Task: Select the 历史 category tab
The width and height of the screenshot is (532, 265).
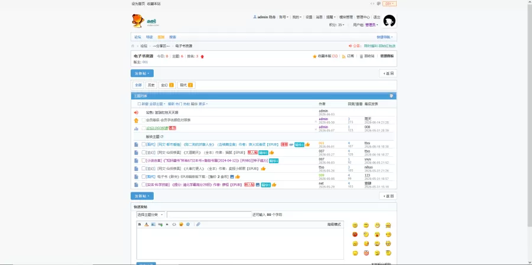Action: 151,85
